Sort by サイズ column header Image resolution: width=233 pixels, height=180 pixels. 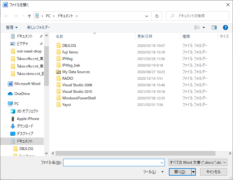(x=225, y=36)
